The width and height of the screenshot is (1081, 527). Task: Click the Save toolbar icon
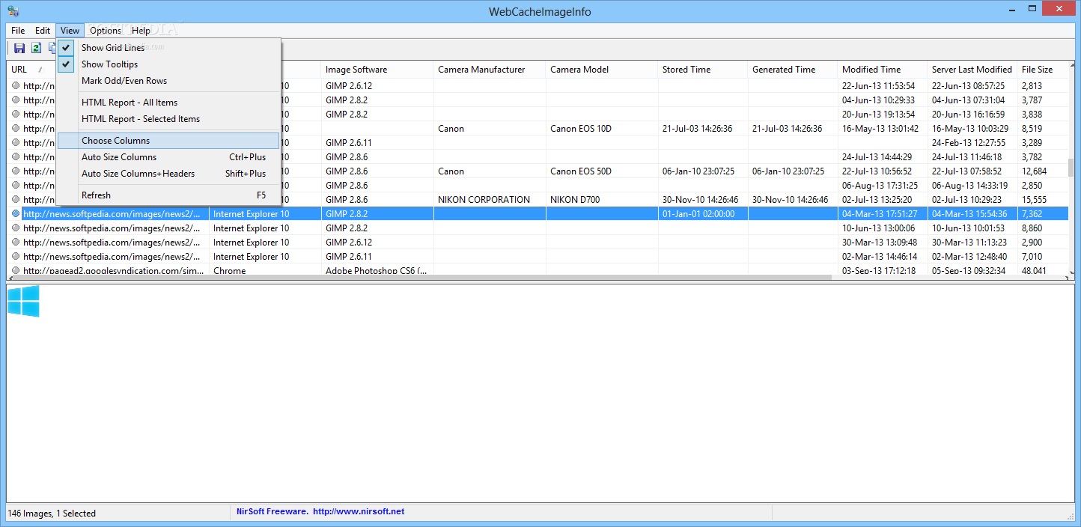[19, 48]
